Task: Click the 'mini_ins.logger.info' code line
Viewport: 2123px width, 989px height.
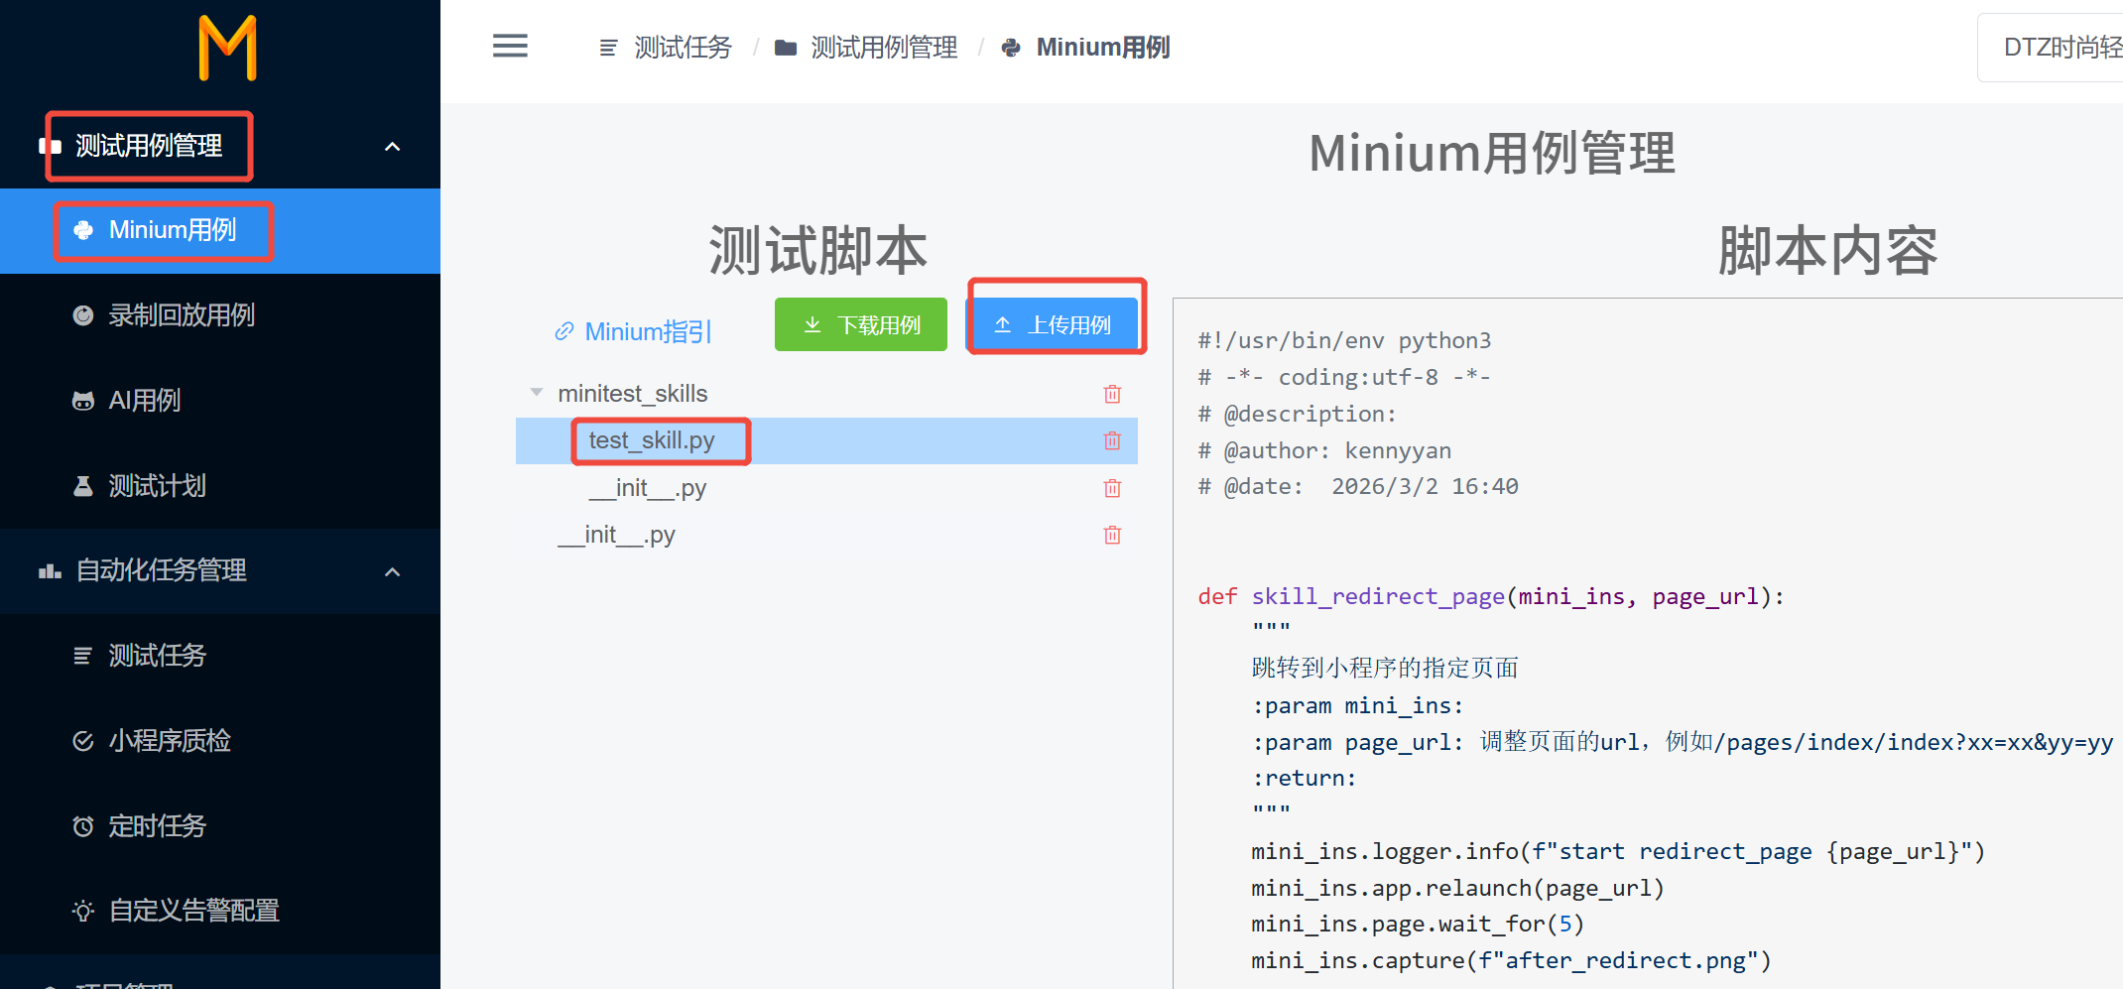Action: coord(1618,851)
